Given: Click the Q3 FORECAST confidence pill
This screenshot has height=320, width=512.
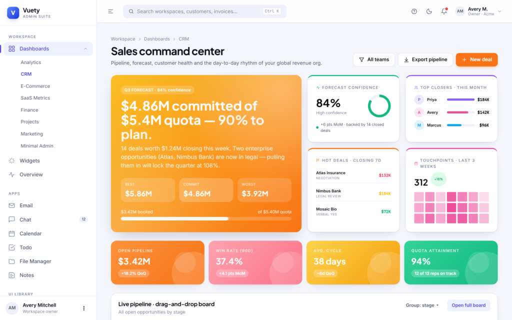Looking at the screenshot, I should pos(157,90).
